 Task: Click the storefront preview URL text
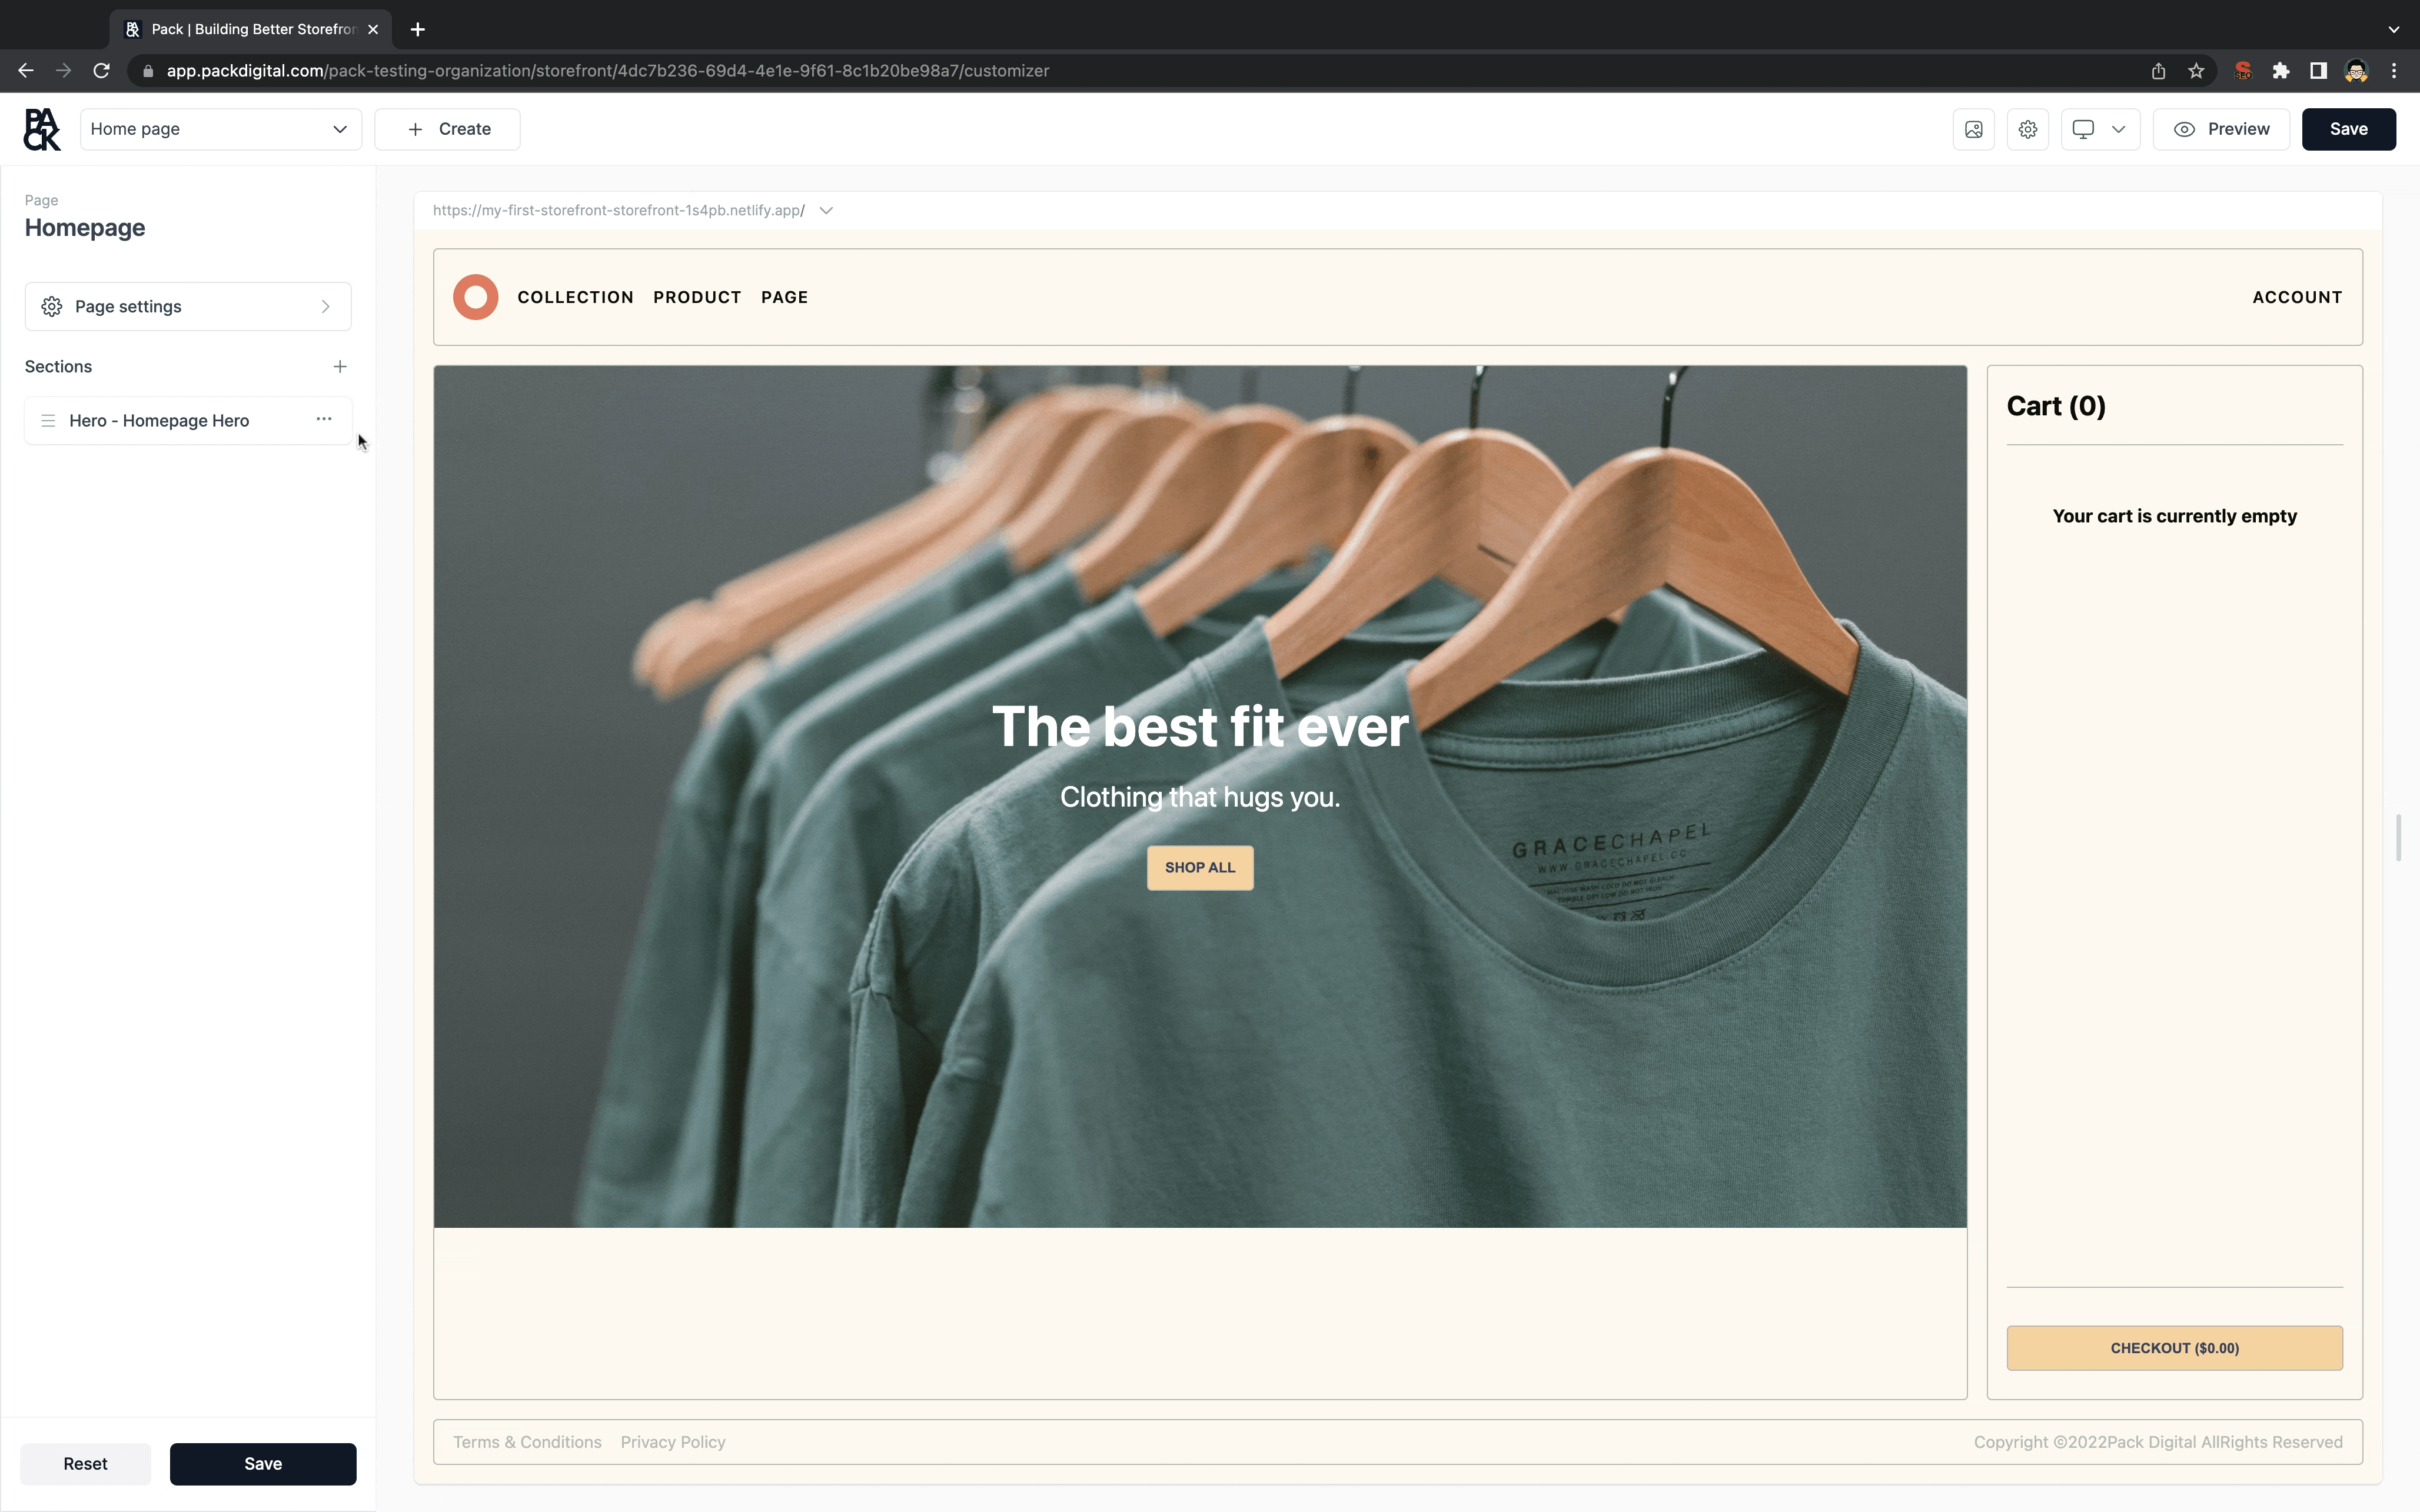click(x=618, y=210)
